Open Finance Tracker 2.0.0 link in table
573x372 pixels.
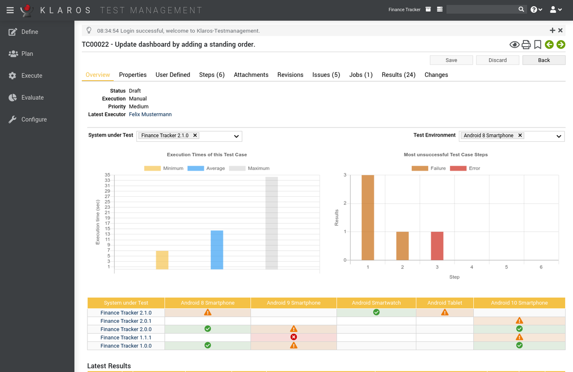pos(126,329)
